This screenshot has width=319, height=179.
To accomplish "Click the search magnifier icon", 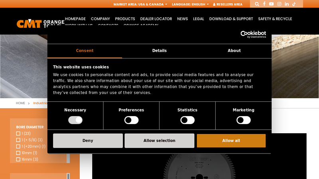I will [x=257, y=4].
